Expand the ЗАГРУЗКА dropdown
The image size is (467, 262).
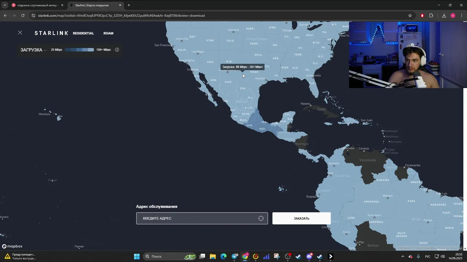coord(34,50)
